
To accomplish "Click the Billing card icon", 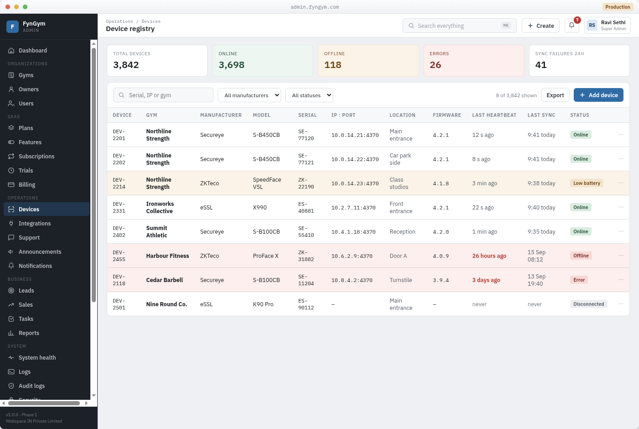I will (x=11, y=185).
